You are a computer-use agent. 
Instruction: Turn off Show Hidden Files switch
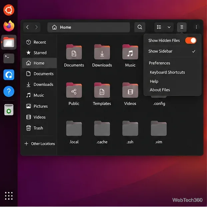pyautogui.click(x=191, y=40)
